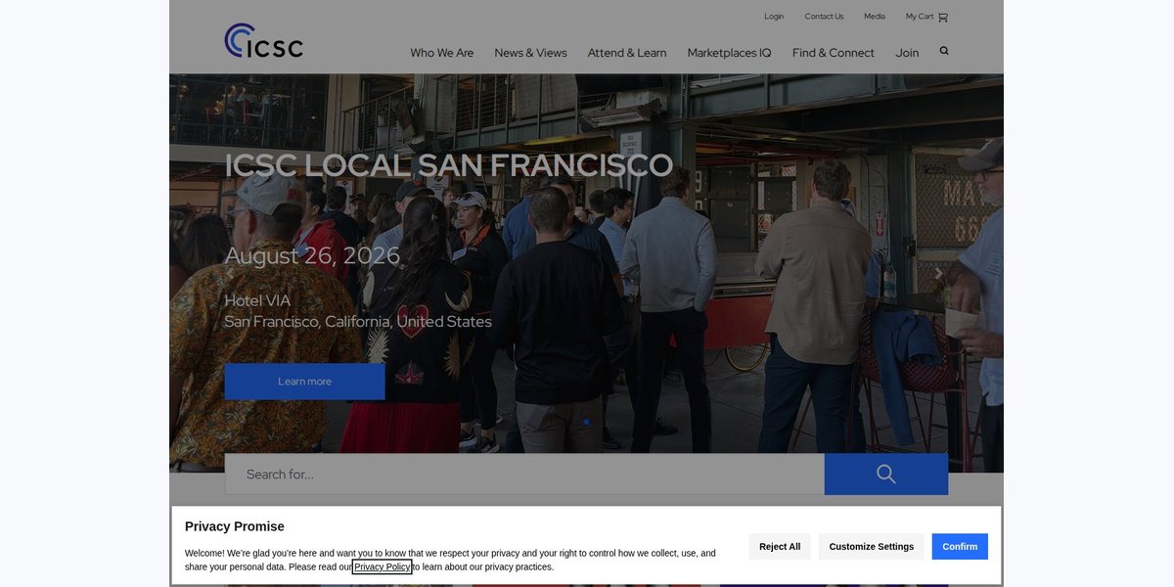Open the Privacy Policy link
This screenshot has height=587, width=1174.
[382, 567]
